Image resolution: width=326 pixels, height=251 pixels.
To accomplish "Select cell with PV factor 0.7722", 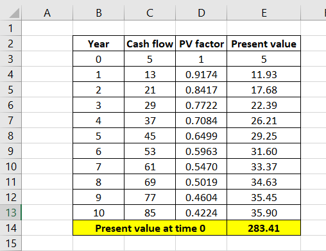I will pos(201,105).
